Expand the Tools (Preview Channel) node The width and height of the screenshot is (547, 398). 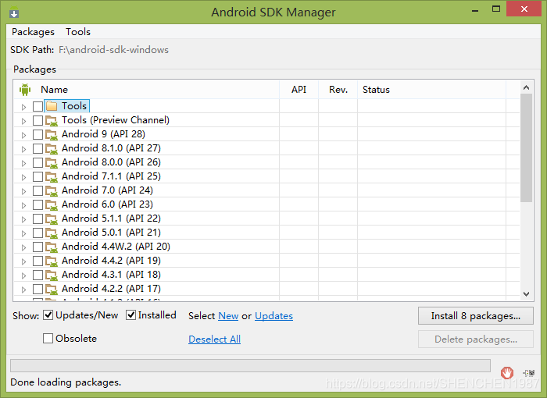coord(23,121)
